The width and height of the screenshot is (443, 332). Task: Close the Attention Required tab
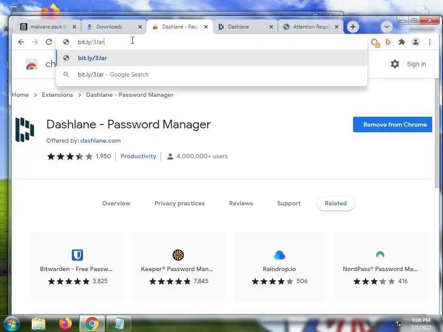coord(337,27)
